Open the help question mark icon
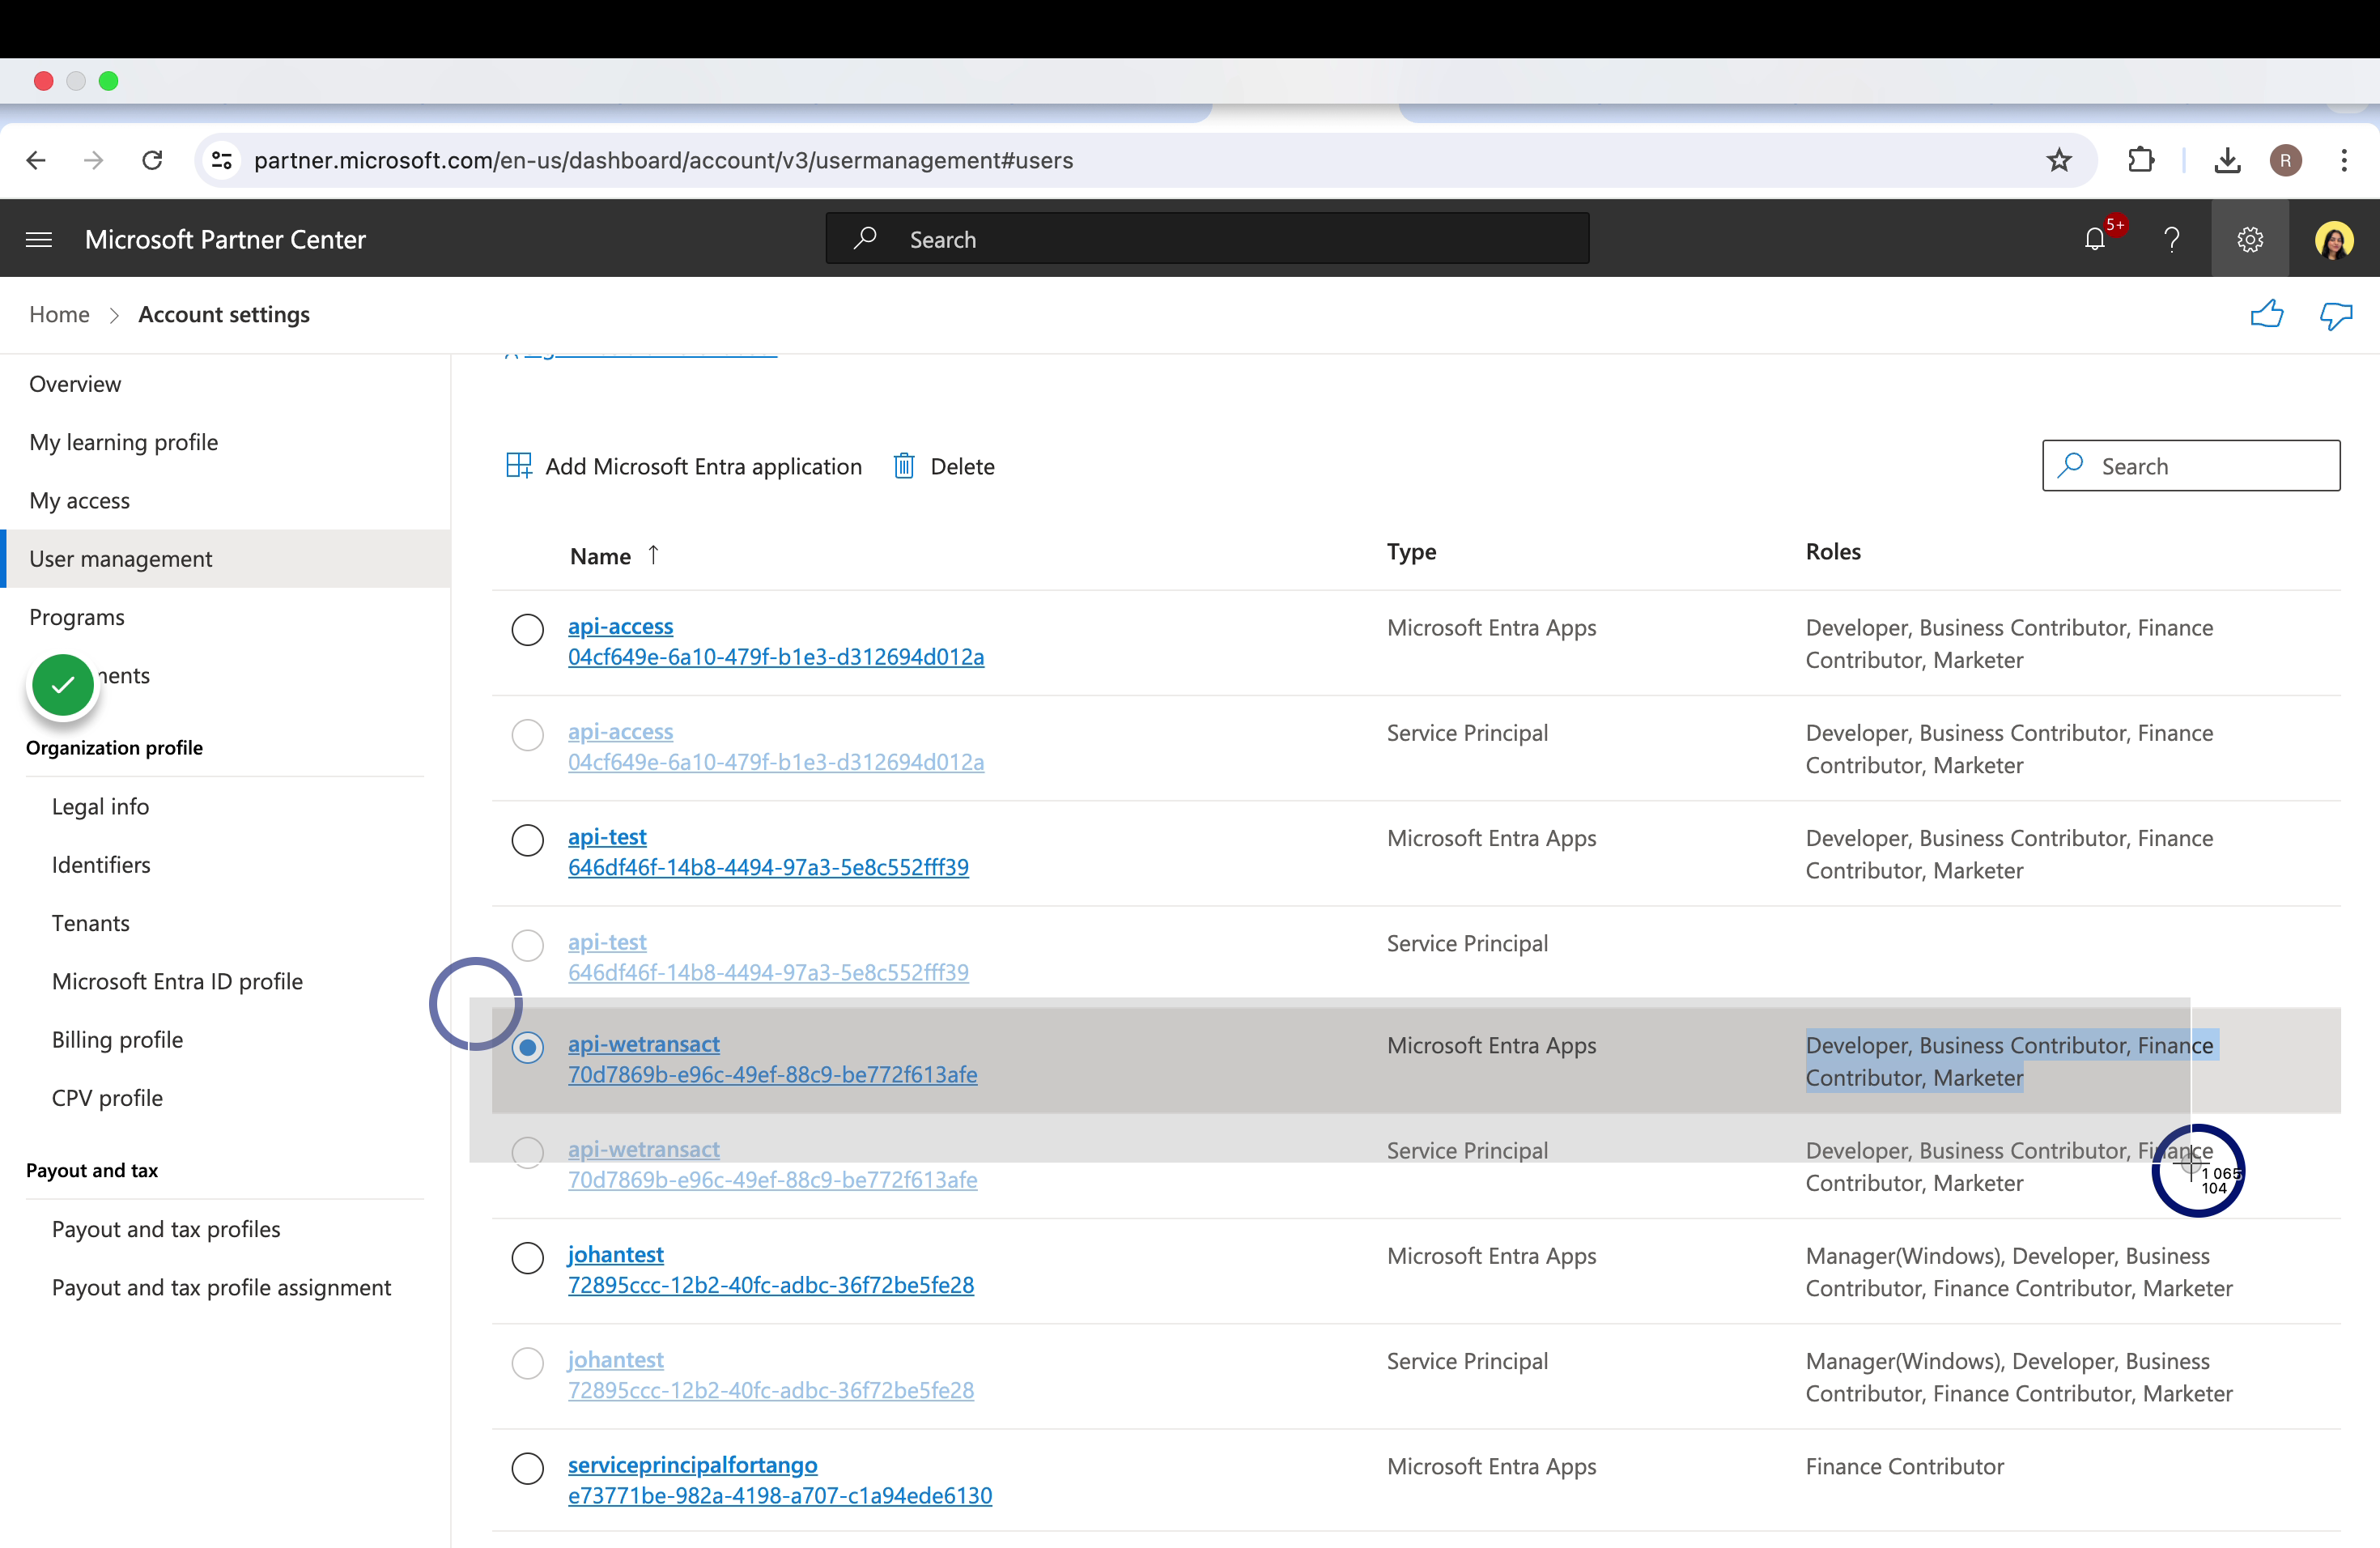 pyautogui.click(x=2172, y=239)
